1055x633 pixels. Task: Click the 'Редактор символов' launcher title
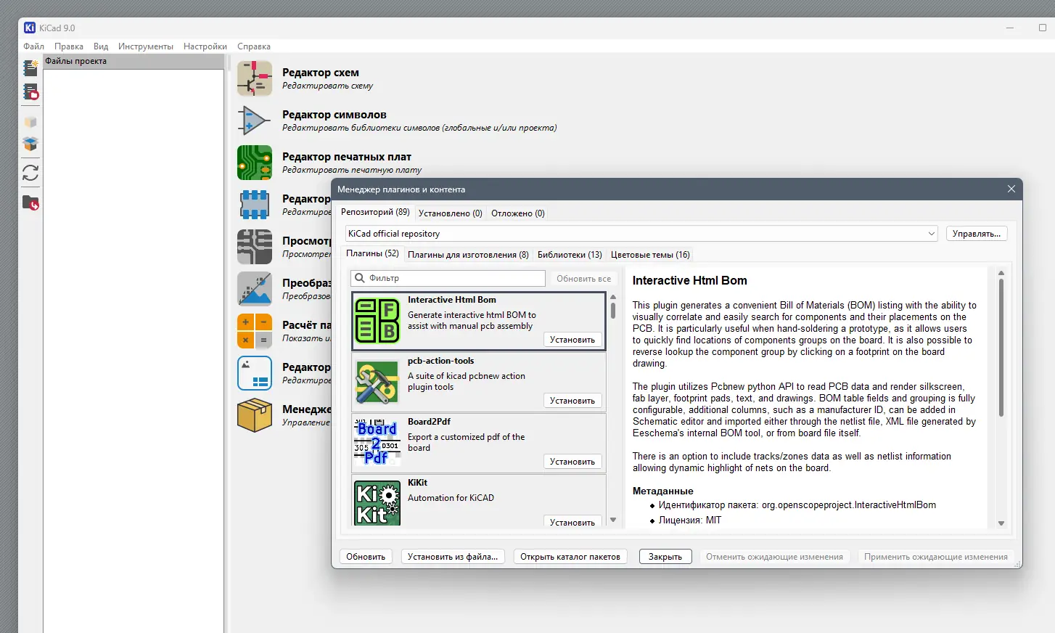[x=334, y=115]
